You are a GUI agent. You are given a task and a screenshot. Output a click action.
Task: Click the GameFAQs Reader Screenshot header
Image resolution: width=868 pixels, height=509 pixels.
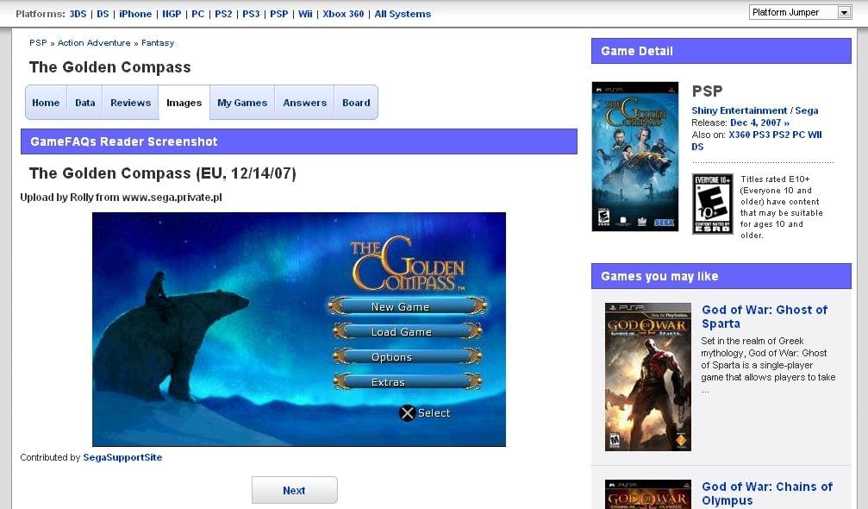point(299,141)
